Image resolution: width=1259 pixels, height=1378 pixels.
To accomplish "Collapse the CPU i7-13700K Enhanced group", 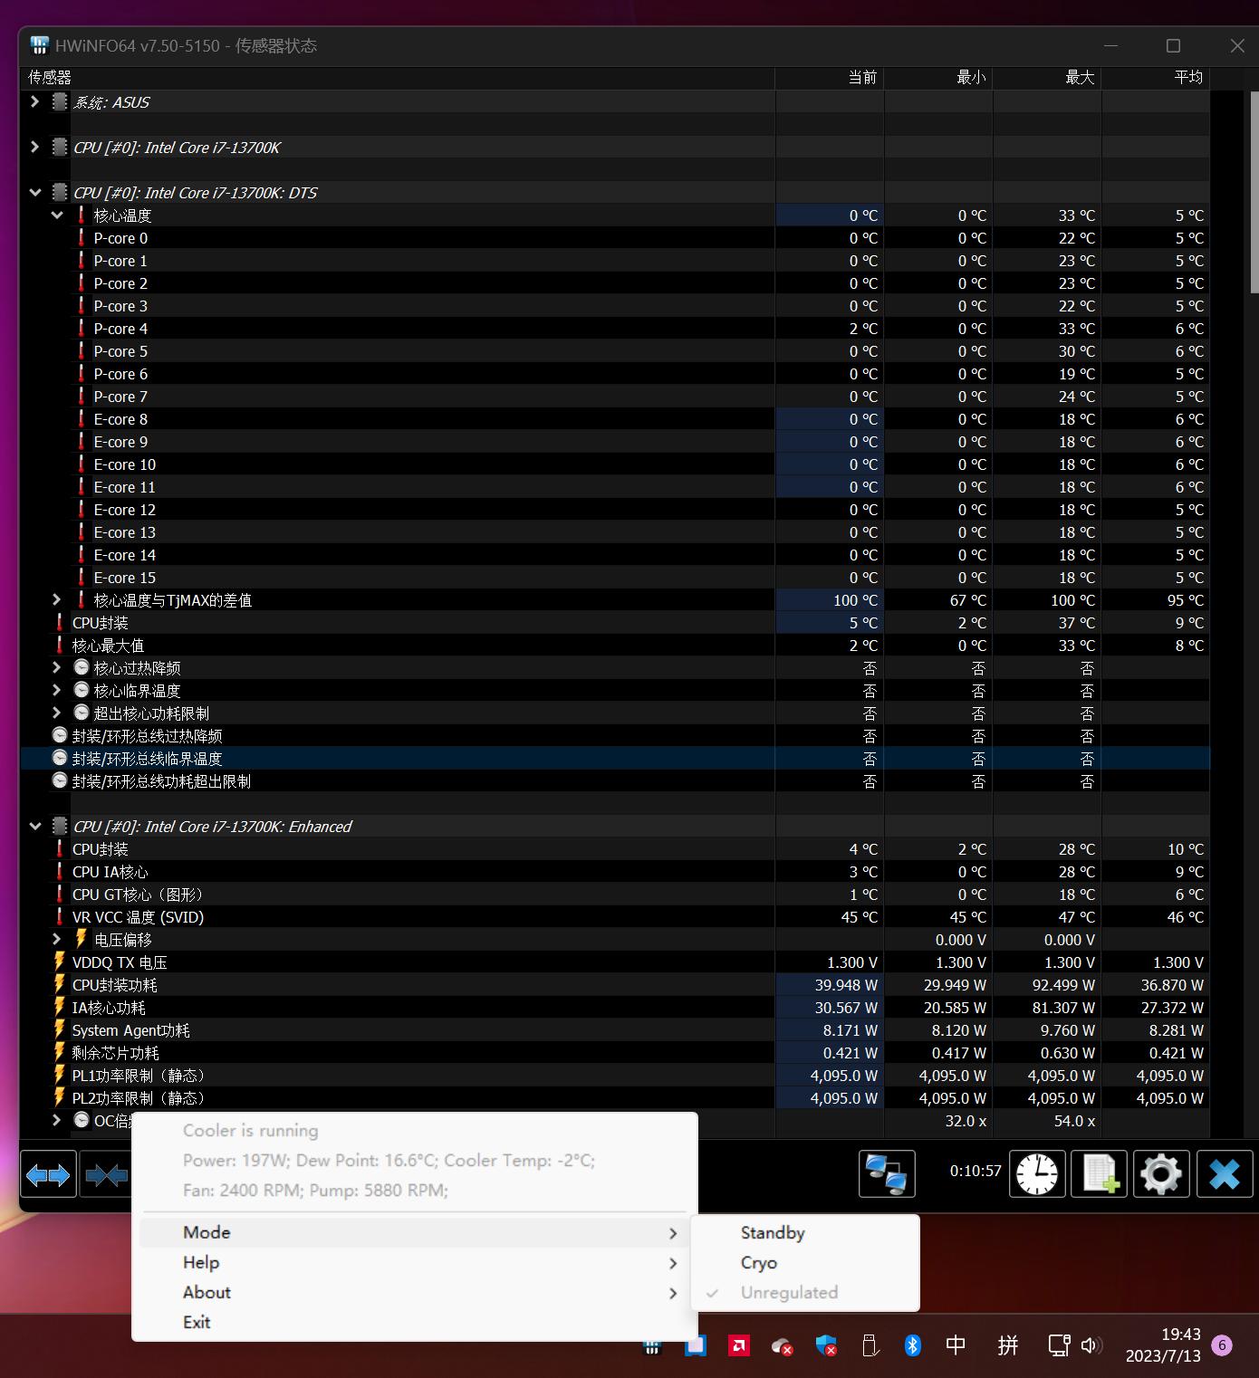I will 34,827.
